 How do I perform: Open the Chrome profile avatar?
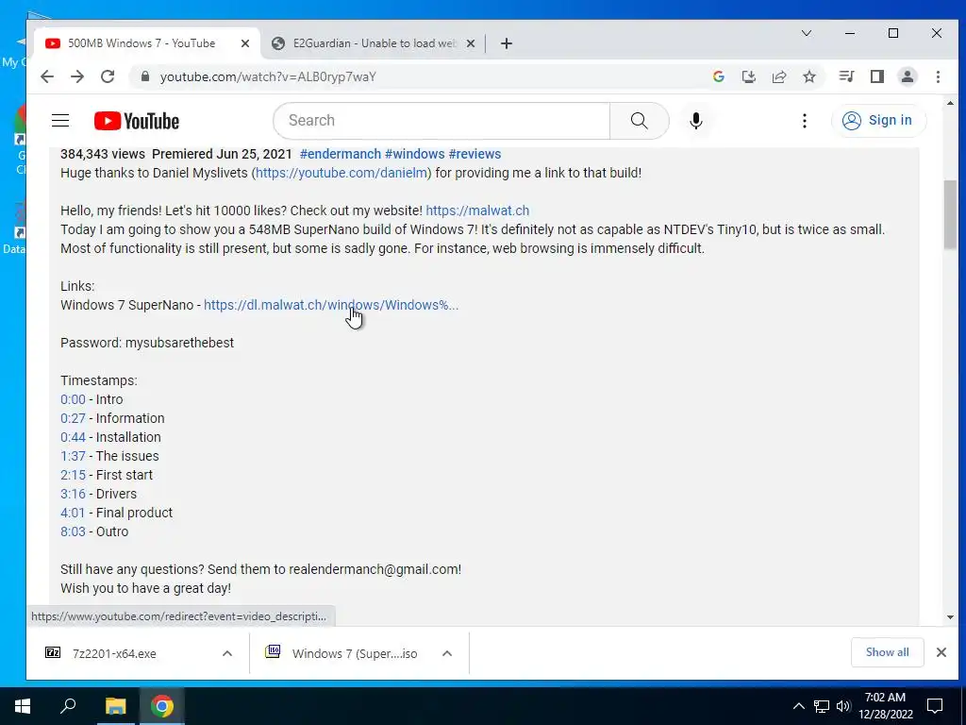click(907, 76)
